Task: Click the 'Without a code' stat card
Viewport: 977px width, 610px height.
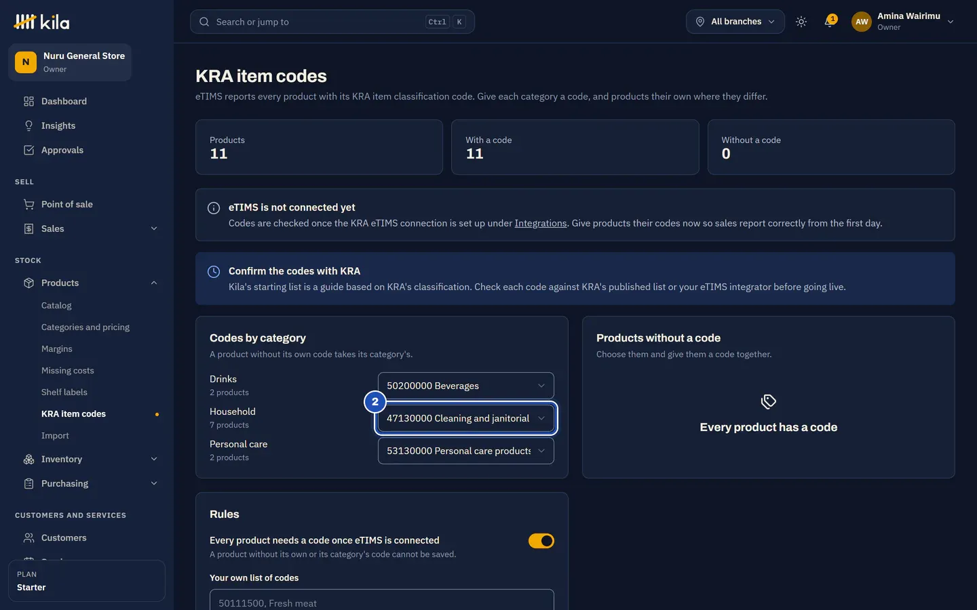Action: (x=831, y=147)
